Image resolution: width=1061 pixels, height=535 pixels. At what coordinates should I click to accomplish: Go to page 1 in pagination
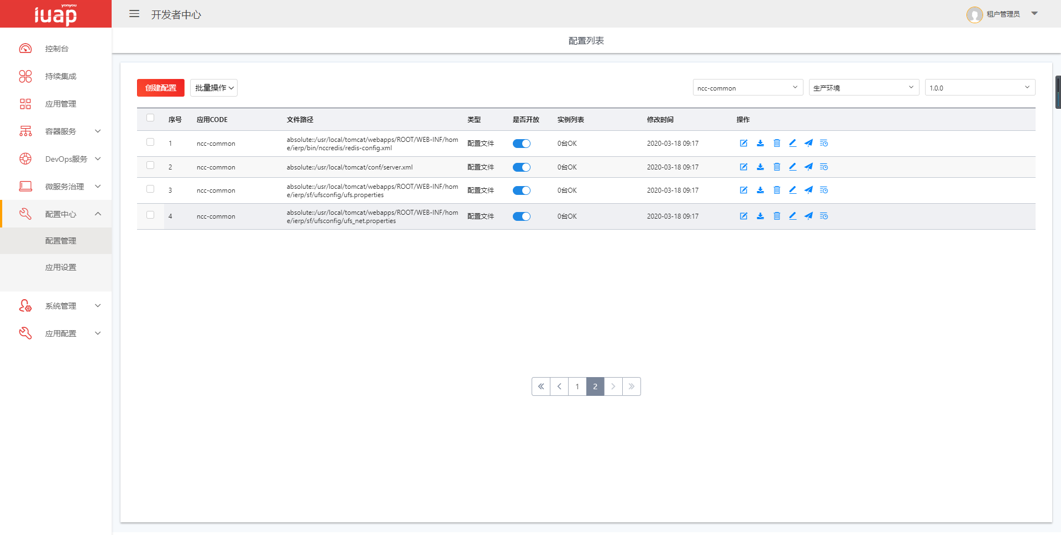coord(577,386)
